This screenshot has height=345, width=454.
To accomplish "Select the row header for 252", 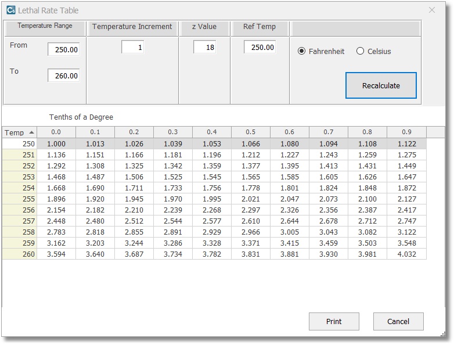I will (x=19, y=166).
